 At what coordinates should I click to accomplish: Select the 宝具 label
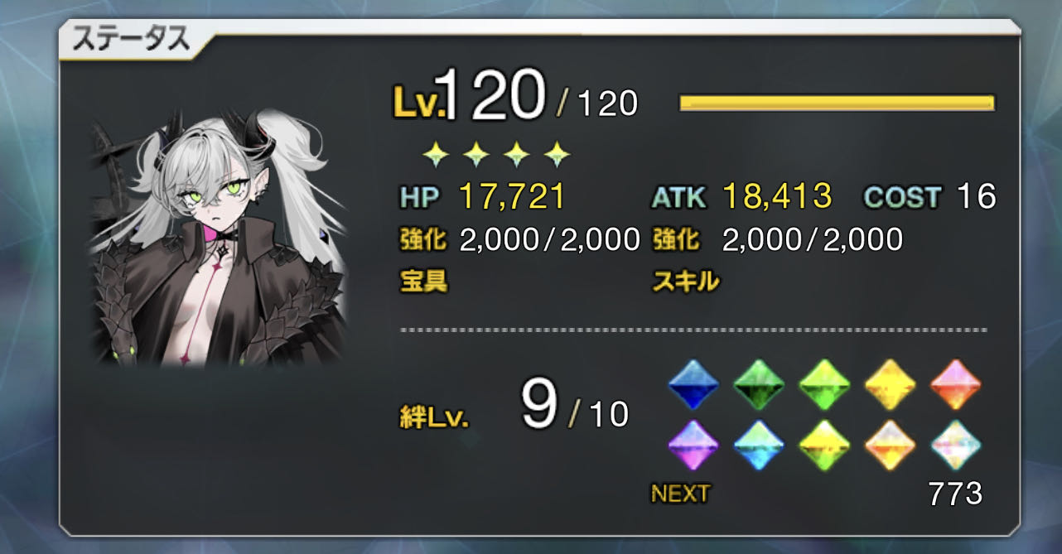[423, 281]
